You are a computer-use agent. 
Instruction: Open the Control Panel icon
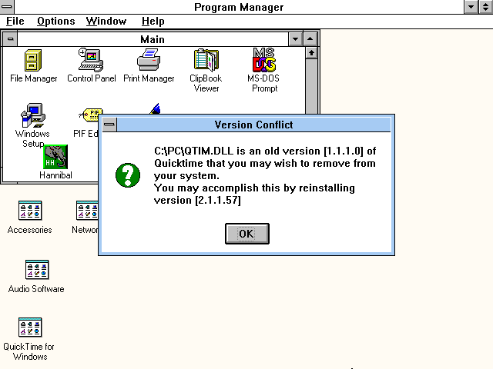tap(91, 60)
